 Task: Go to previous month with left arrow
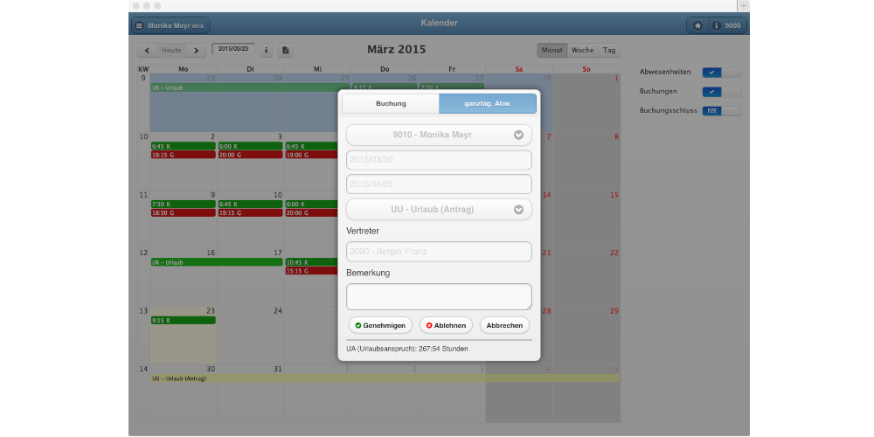point(148,51)
